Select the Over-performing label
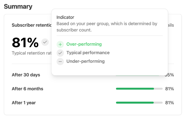185x121 pixels. click(x=84, y=44)
